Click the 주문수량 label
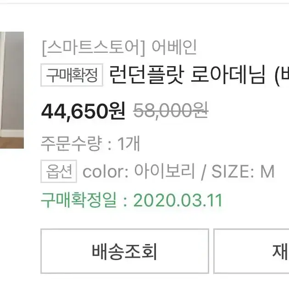The image size is (289, 289). [71, 144]
